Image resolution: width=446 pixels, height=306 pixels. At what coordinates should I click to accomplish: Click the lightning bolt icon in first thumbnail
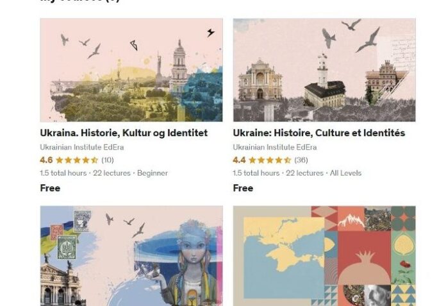point(210,33)
